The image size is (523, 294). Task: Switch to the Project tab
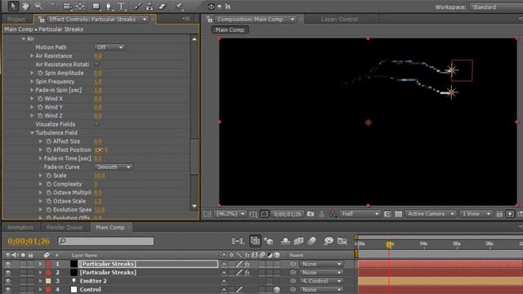tap(16, 20)
